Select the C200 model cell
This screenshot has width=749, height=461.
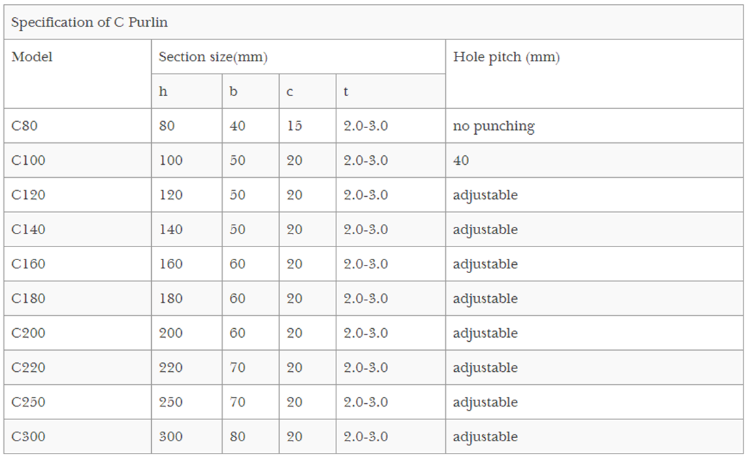[29, 333]
